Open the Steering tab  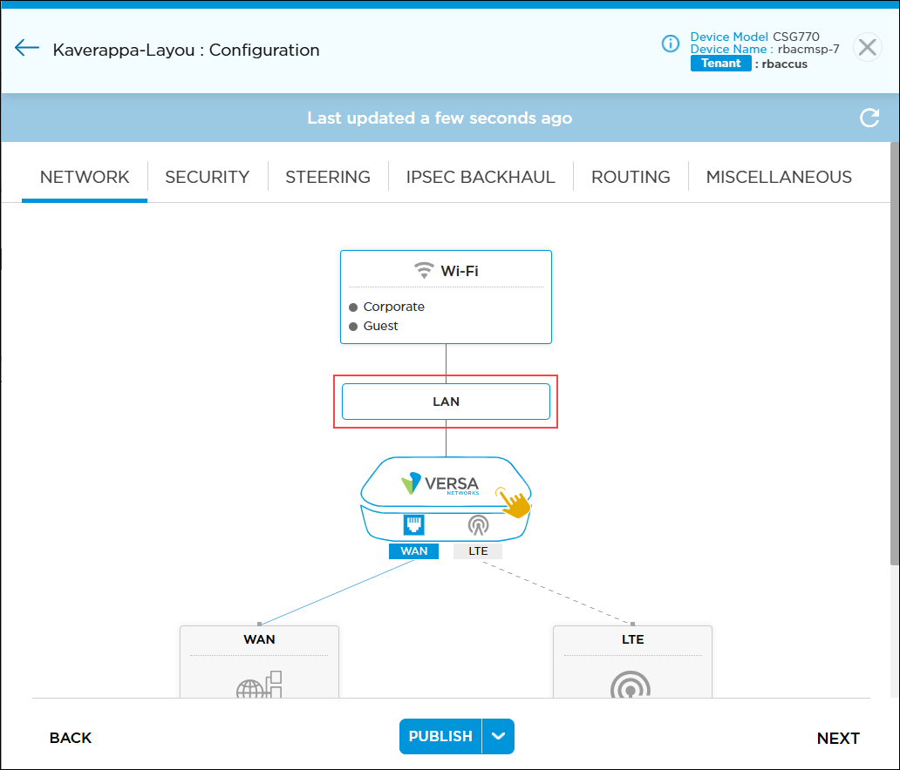pos(328,177)
